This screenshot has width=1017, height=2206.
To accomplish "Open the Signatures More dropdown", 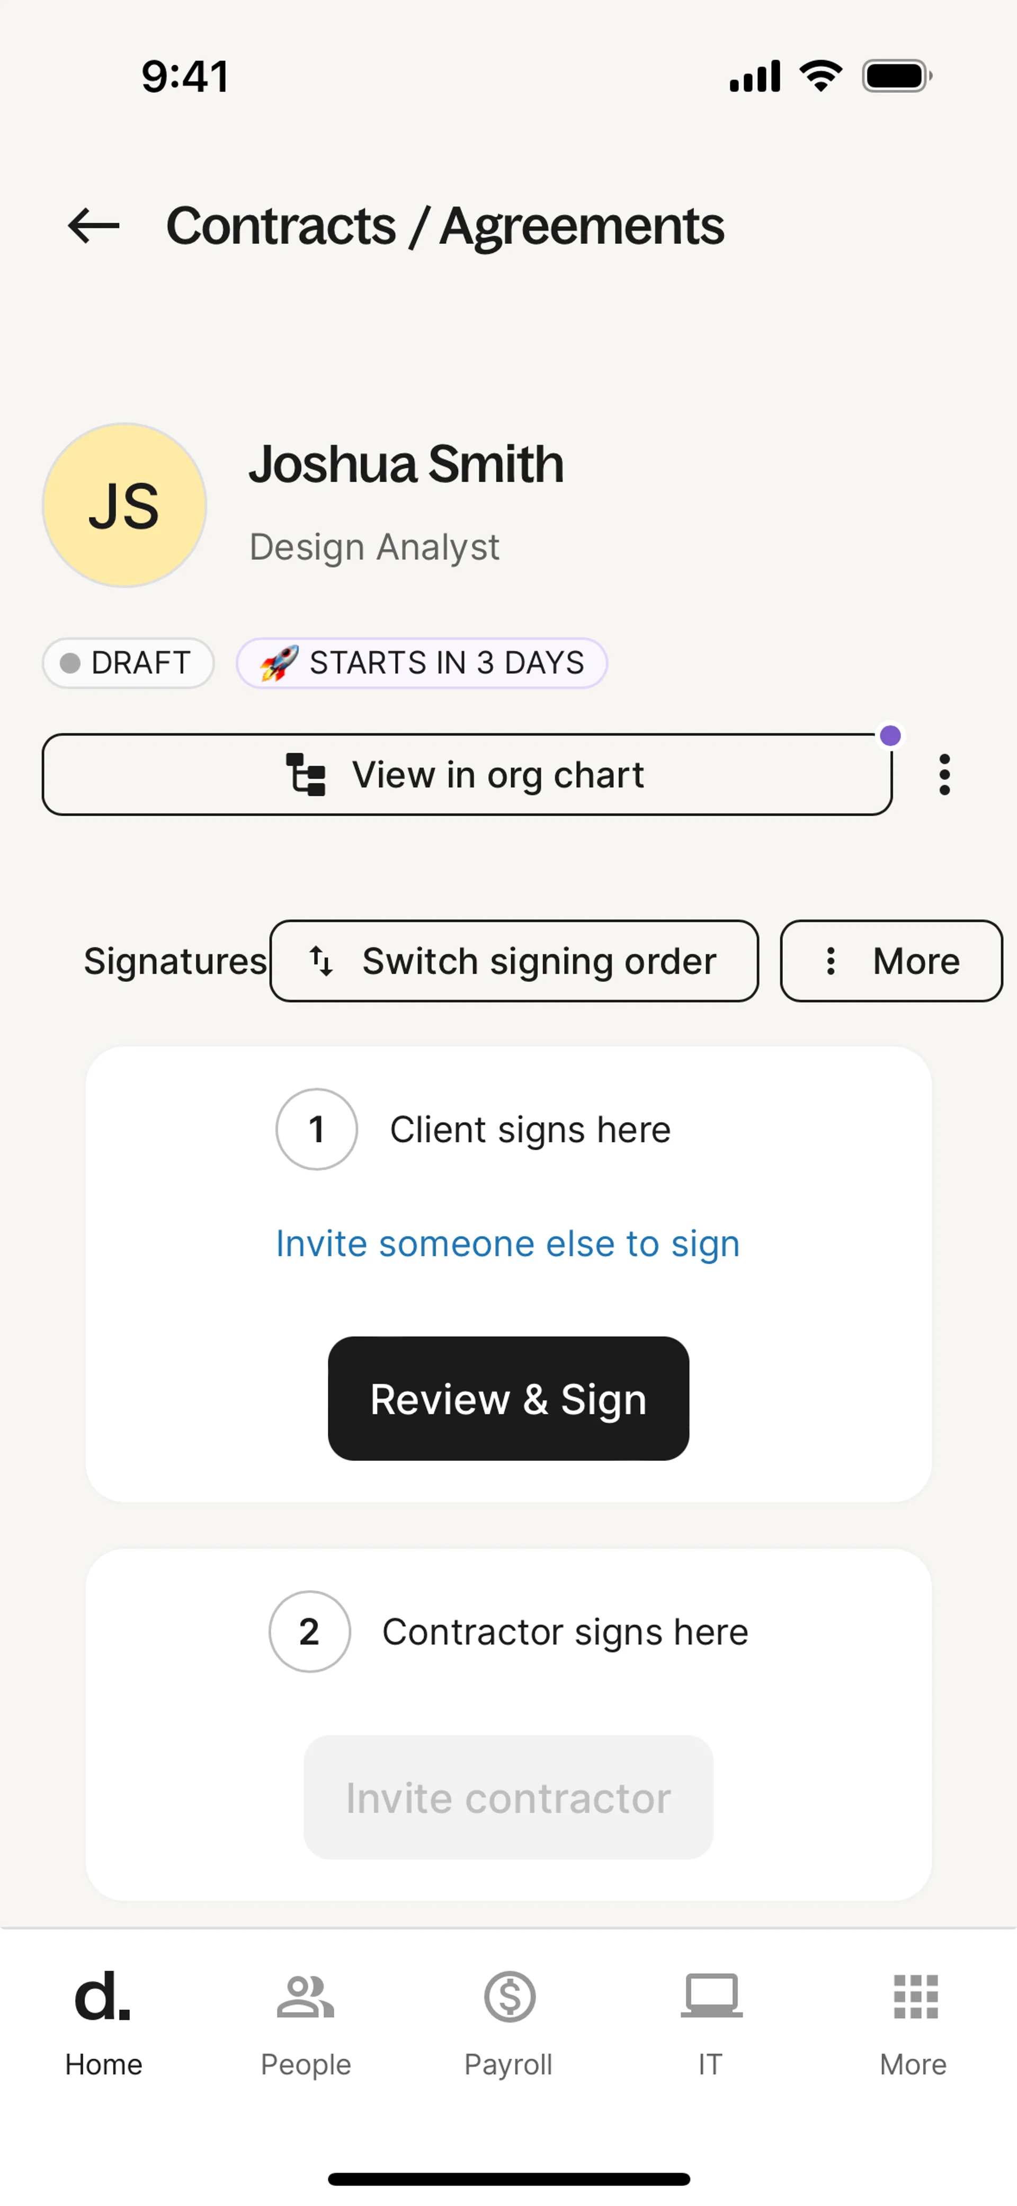I will pyautogui.click(x=891, y=961).
